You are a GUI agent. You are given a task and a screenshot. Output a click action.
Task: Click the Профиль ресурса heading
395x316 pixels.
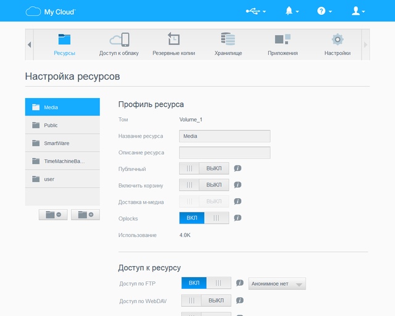tap(151, 104)
